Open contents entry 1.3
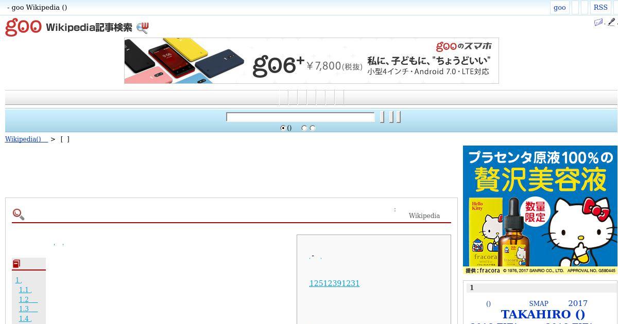618x324 pixels. (28, 309)
